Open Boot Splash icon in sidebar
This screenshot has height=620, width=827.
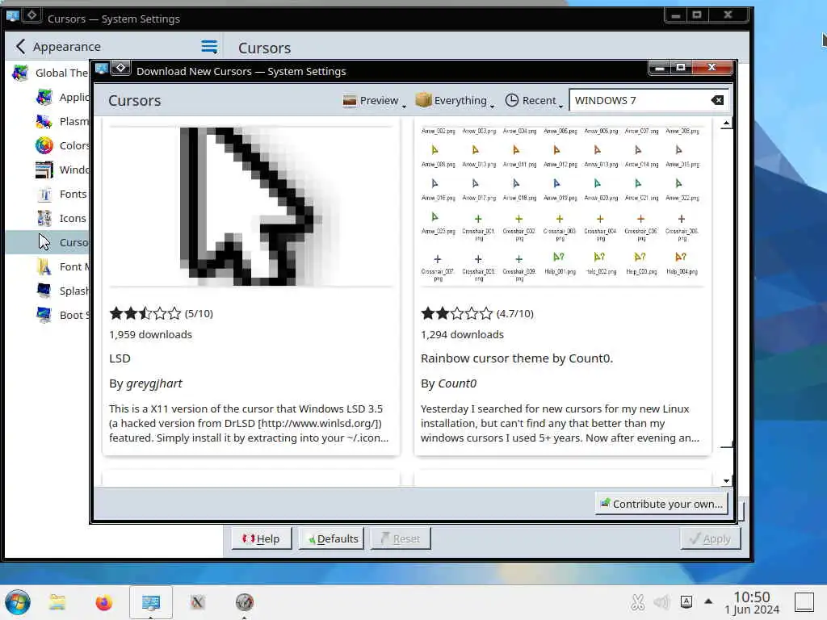(x=44, y=316)
